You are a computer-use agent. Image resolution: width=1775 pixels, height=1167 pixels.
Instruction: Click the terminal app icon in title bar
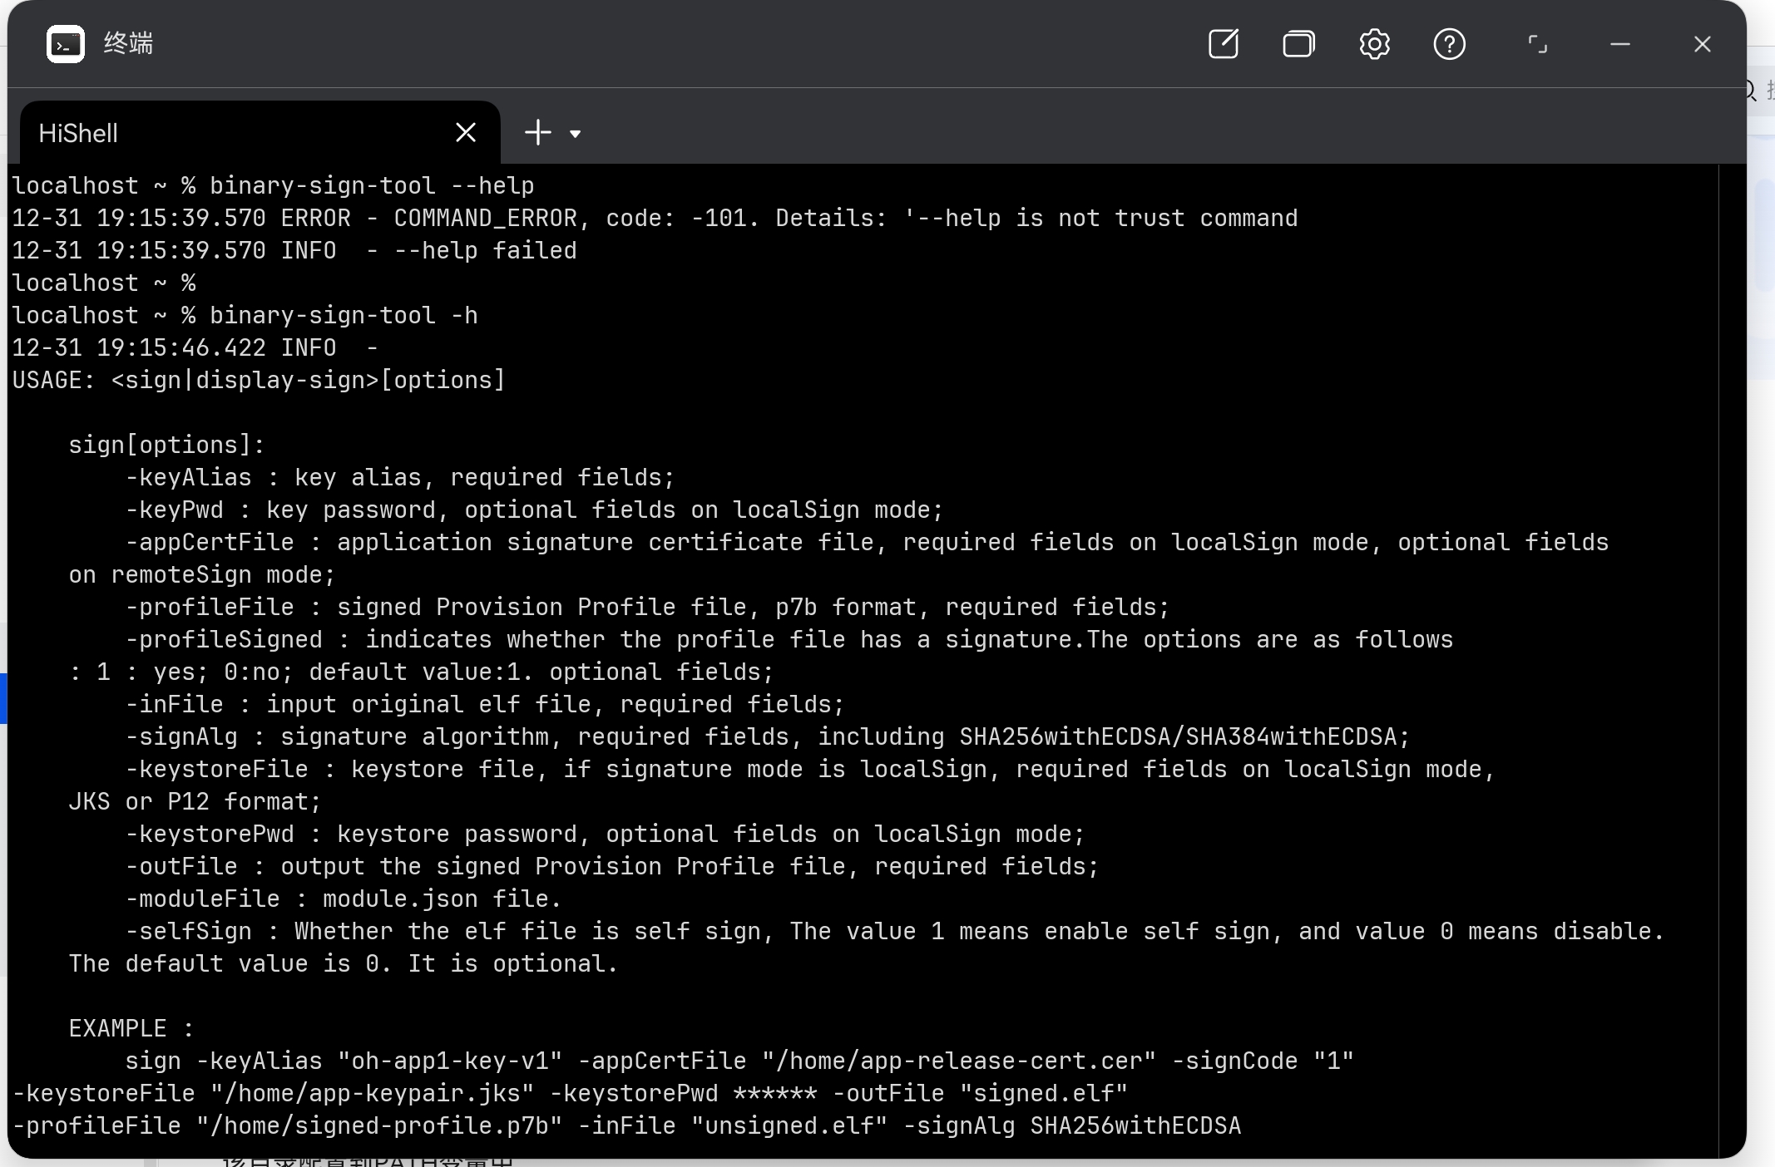pos(66,44)
